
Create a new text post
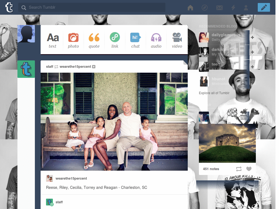(53, 40)
